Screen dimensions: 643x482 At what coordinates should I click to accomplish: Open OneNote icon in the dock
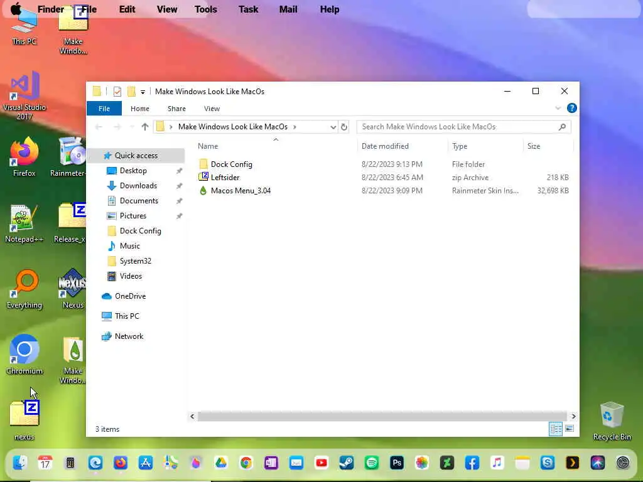tap(271, 463)
